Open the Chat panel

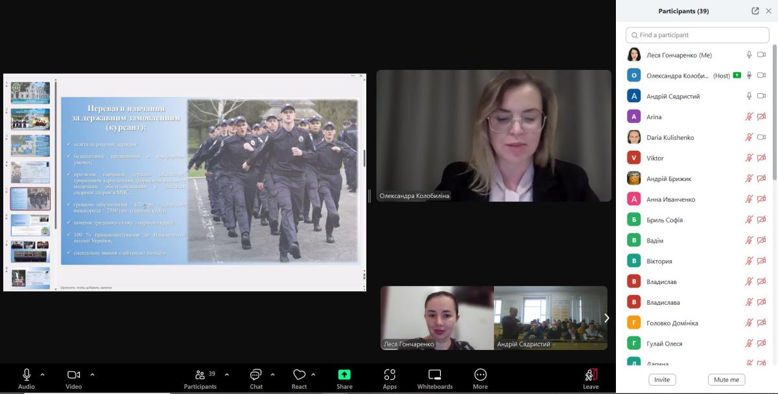256,378
